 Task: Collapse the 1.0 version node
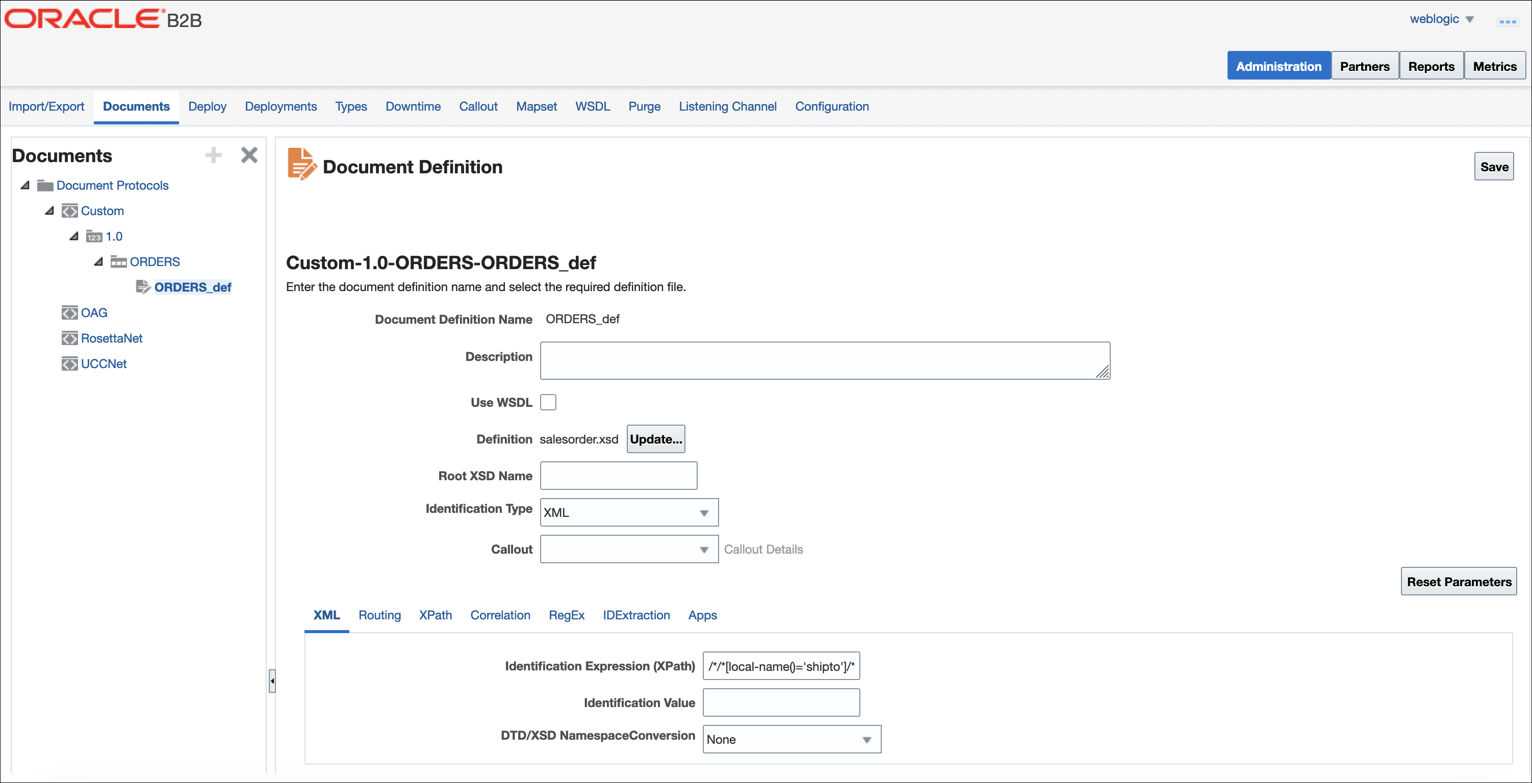coord(74,237)
